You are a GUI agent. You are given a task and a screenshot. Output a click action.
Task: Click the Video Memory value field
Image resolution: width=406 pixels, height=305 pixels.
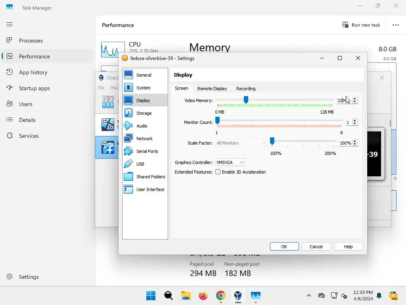click(x=344, y=100)
